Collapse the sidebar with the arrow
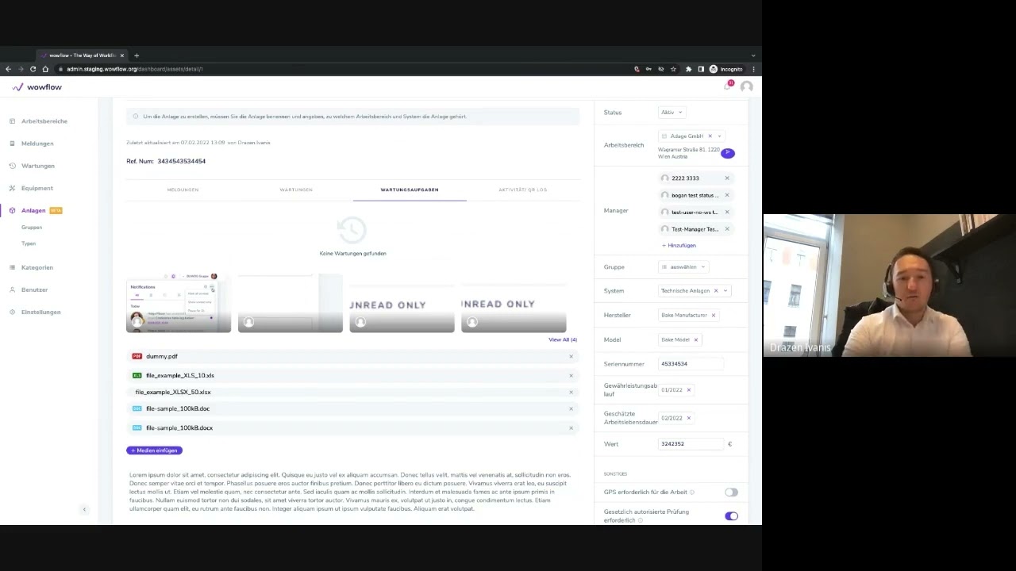Screen dimensions: 1016x571 pos(84,509)
